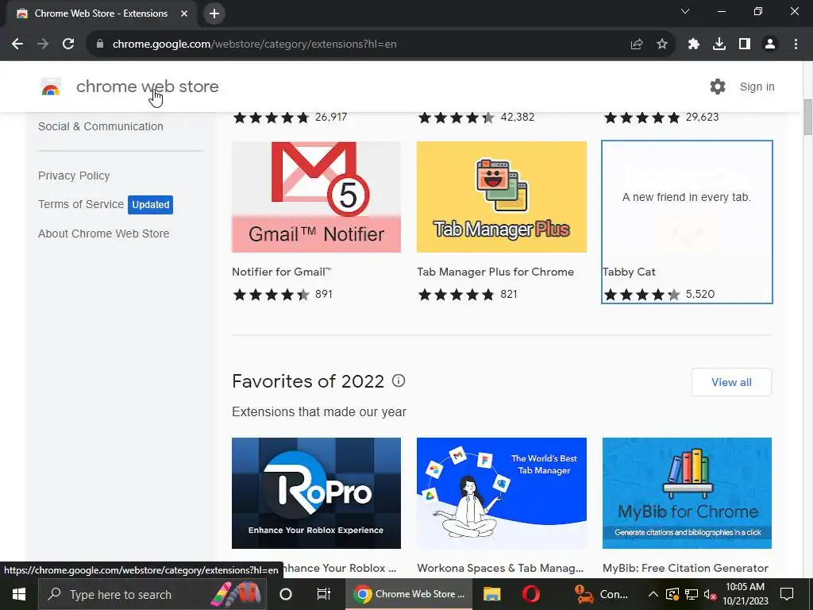Open the Con... app in taskbar
This screenshot has height=610, width=813.
point(602,594)
